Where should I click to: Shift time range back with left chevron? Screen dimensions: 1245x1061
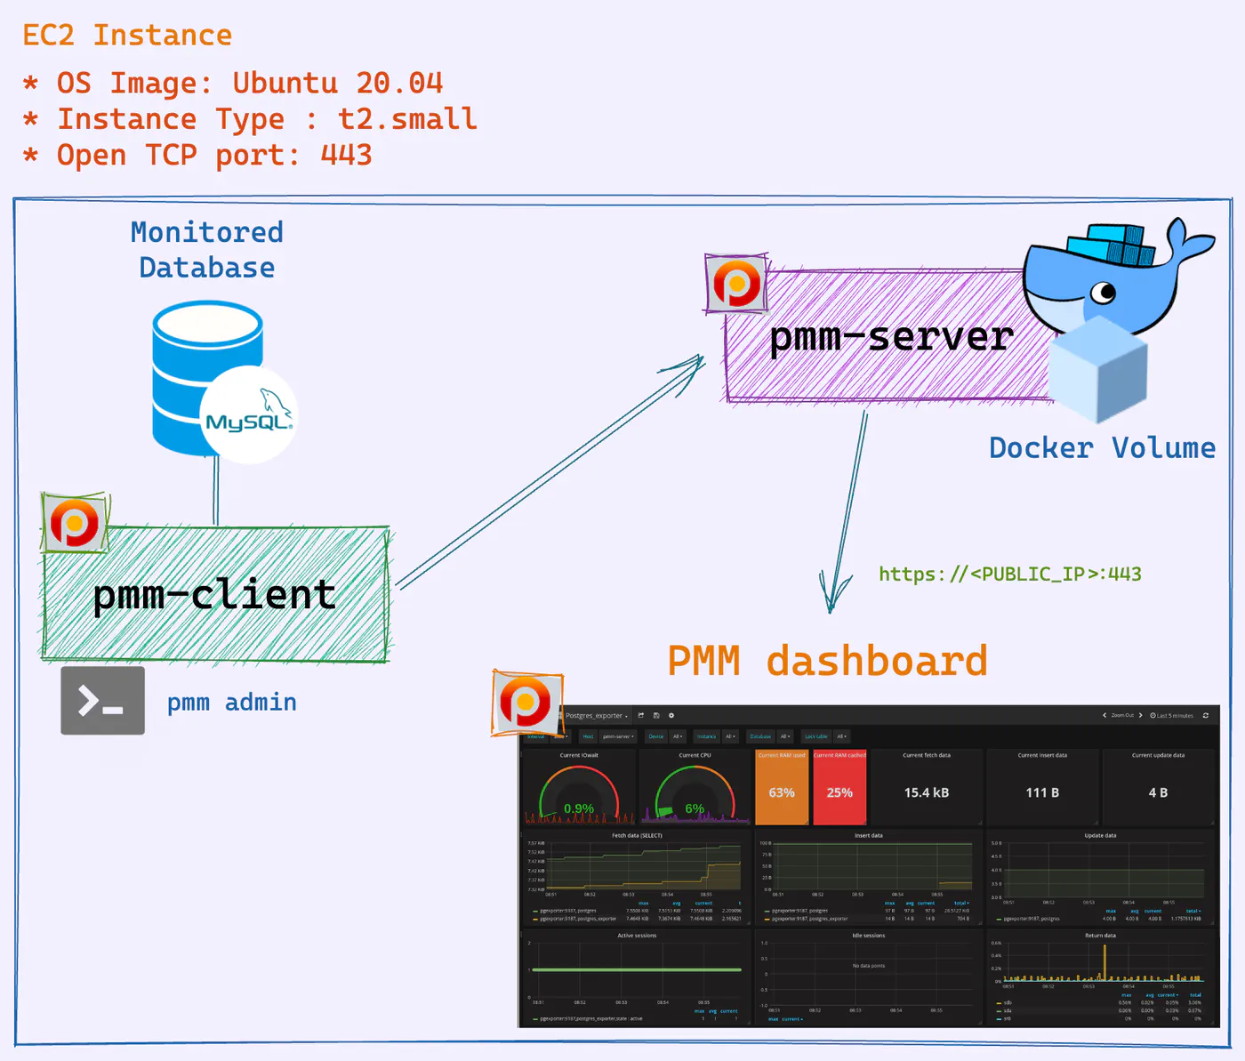coord(1104,715)
